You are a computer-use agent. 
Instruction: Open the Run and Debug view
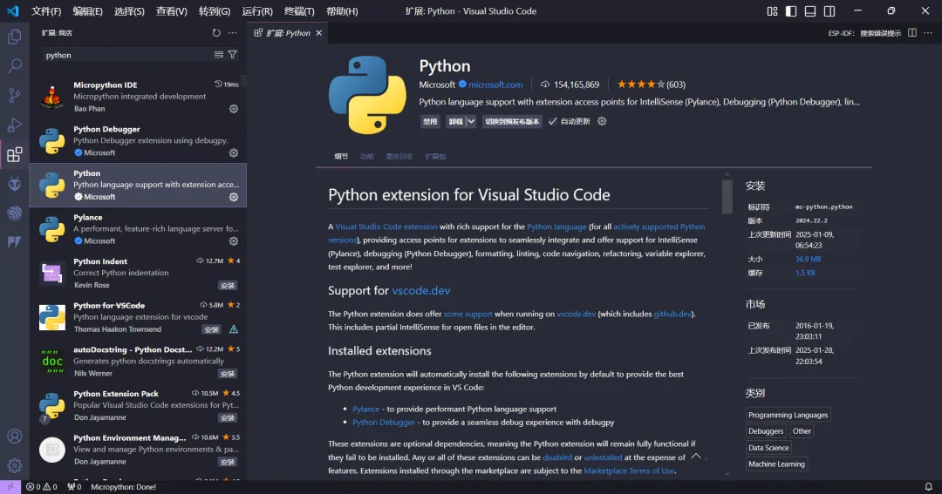15,125
